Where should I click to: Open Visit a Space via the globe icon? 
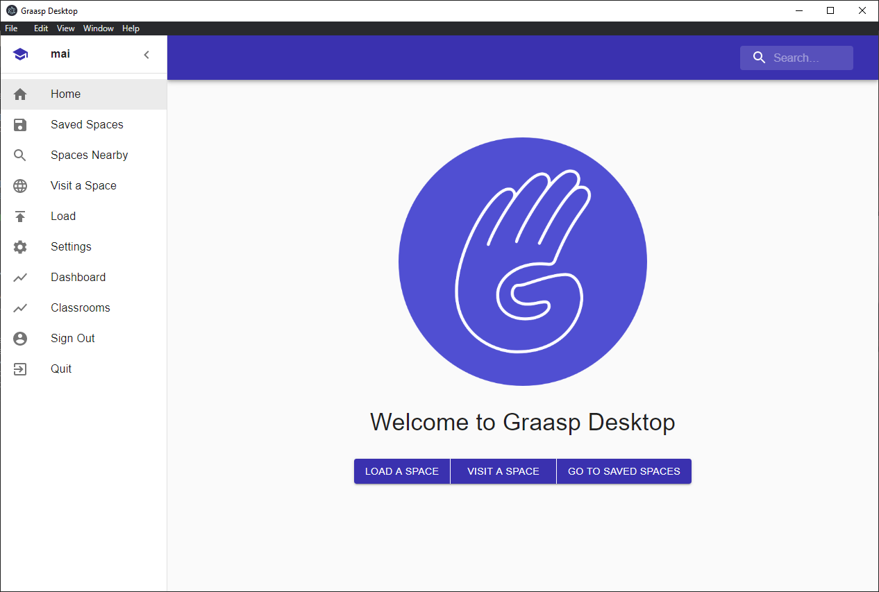tap(20, 185)
